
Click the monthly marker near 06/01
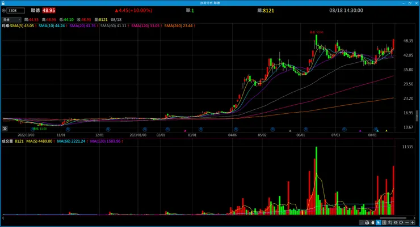coord(305,129)
